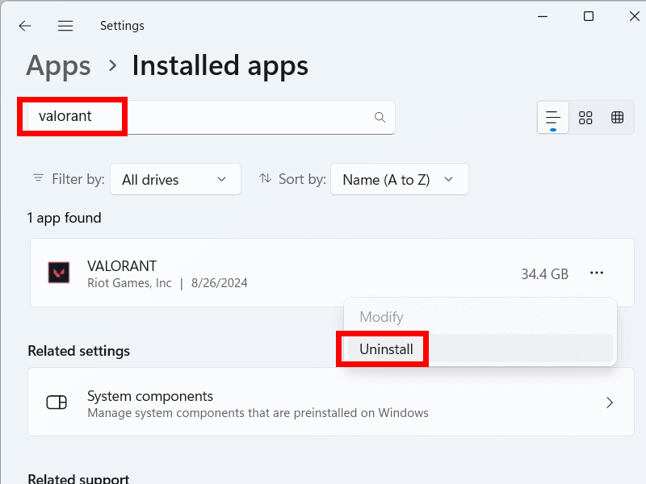646x484 pixels.
Task: Click the sort arrows icon
Action: pos(266,179)
